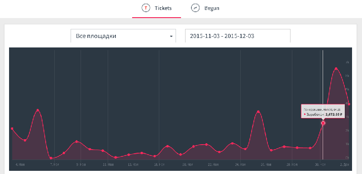Click the tooltip value '2,672.95 ₽'
The image size is (362, 174).
pos(333,114)
